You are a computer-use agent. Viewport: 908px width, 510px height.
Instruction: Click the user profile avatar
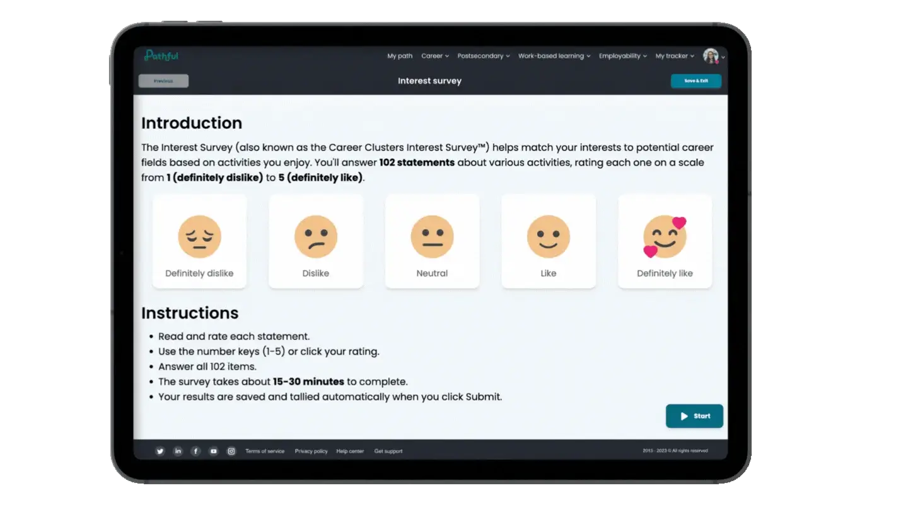coord(711,55)
